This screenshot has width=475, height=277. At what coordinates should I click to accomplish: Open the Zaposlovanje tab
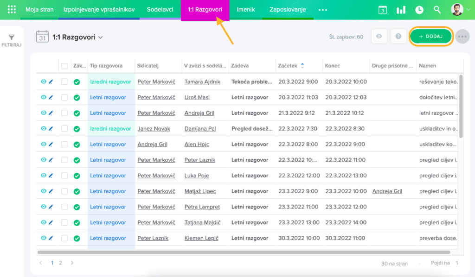(x=288, y=10)
